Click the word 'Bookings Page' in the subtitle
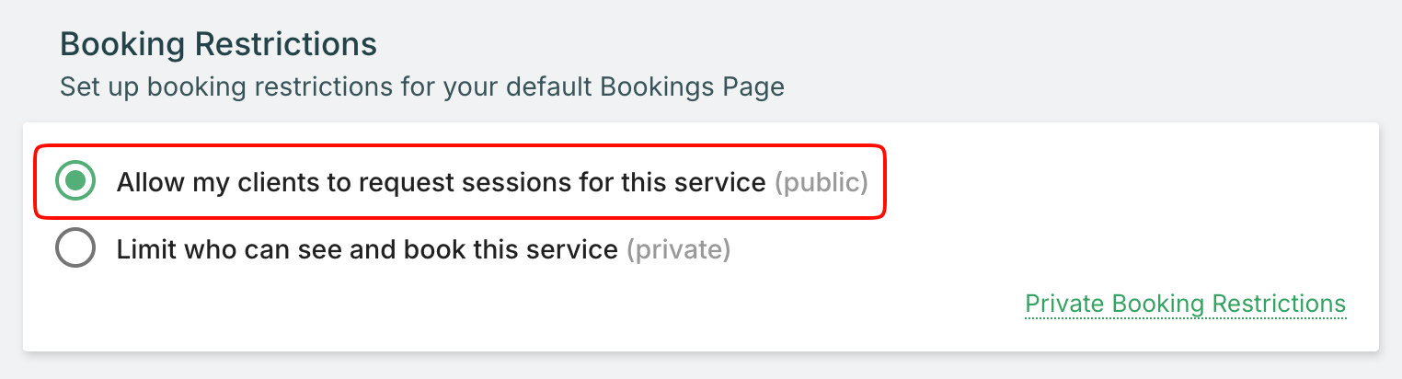 692,88
